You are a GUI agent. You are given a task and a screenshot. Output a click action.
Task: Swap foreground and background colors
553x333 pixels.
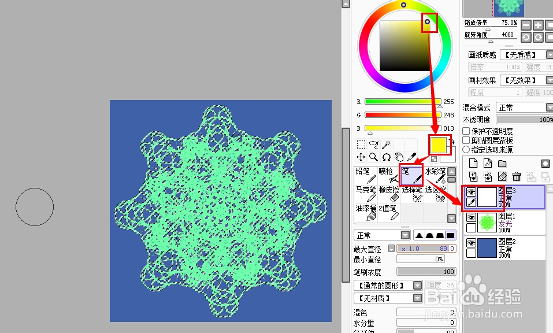(x=452, y=141)
